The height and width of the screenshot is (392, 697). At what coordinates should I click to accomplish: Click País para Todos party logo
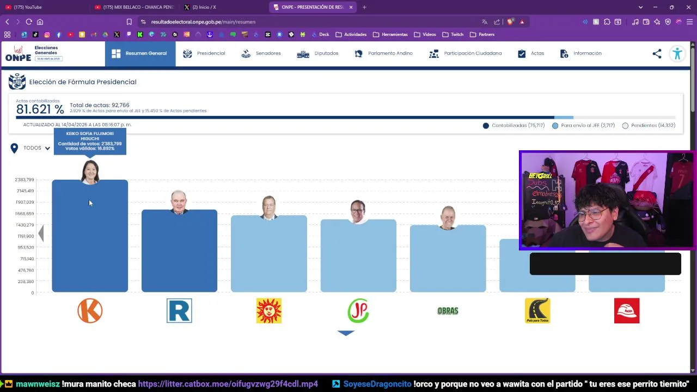tap(537, 311)
